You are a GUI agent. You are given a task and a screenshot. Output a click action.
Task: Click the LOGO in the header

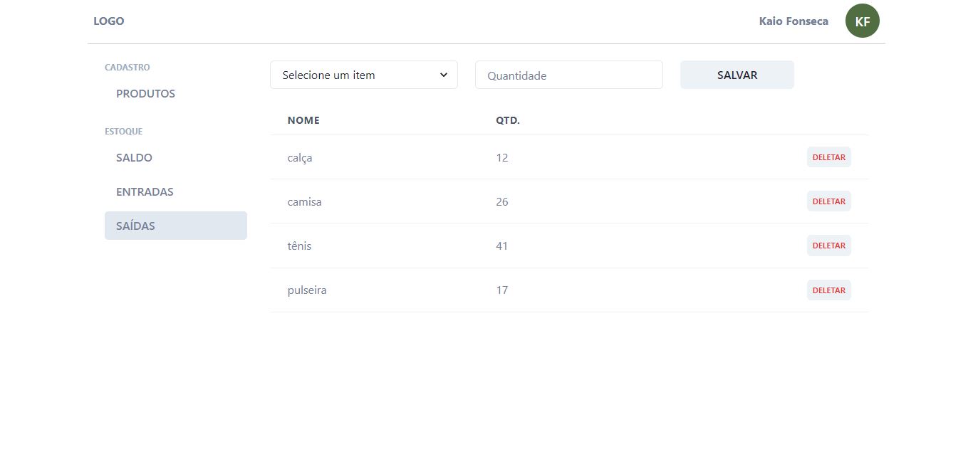108,21
